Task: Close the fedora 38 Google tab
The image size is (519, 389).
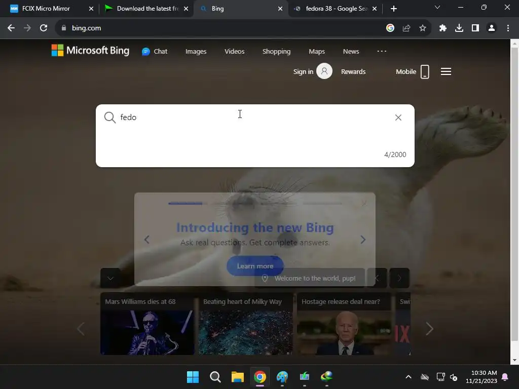Action: pos(375,9)
